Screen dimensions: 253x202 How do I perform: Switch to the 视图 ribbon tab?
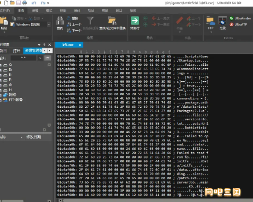63,11
